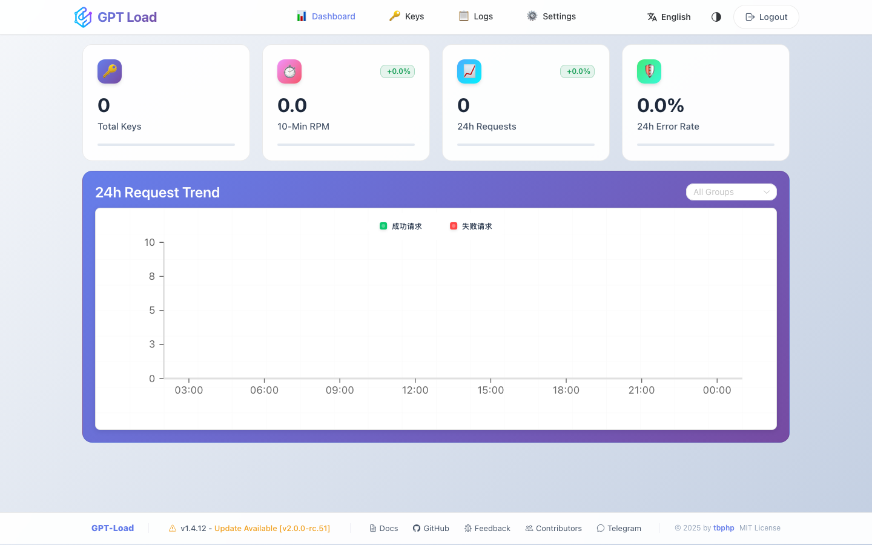This screenshot has height=545, width=872.
Task: Click the key icon on Total Keys card
Action: pyautogui.click(x=110, y=71)
